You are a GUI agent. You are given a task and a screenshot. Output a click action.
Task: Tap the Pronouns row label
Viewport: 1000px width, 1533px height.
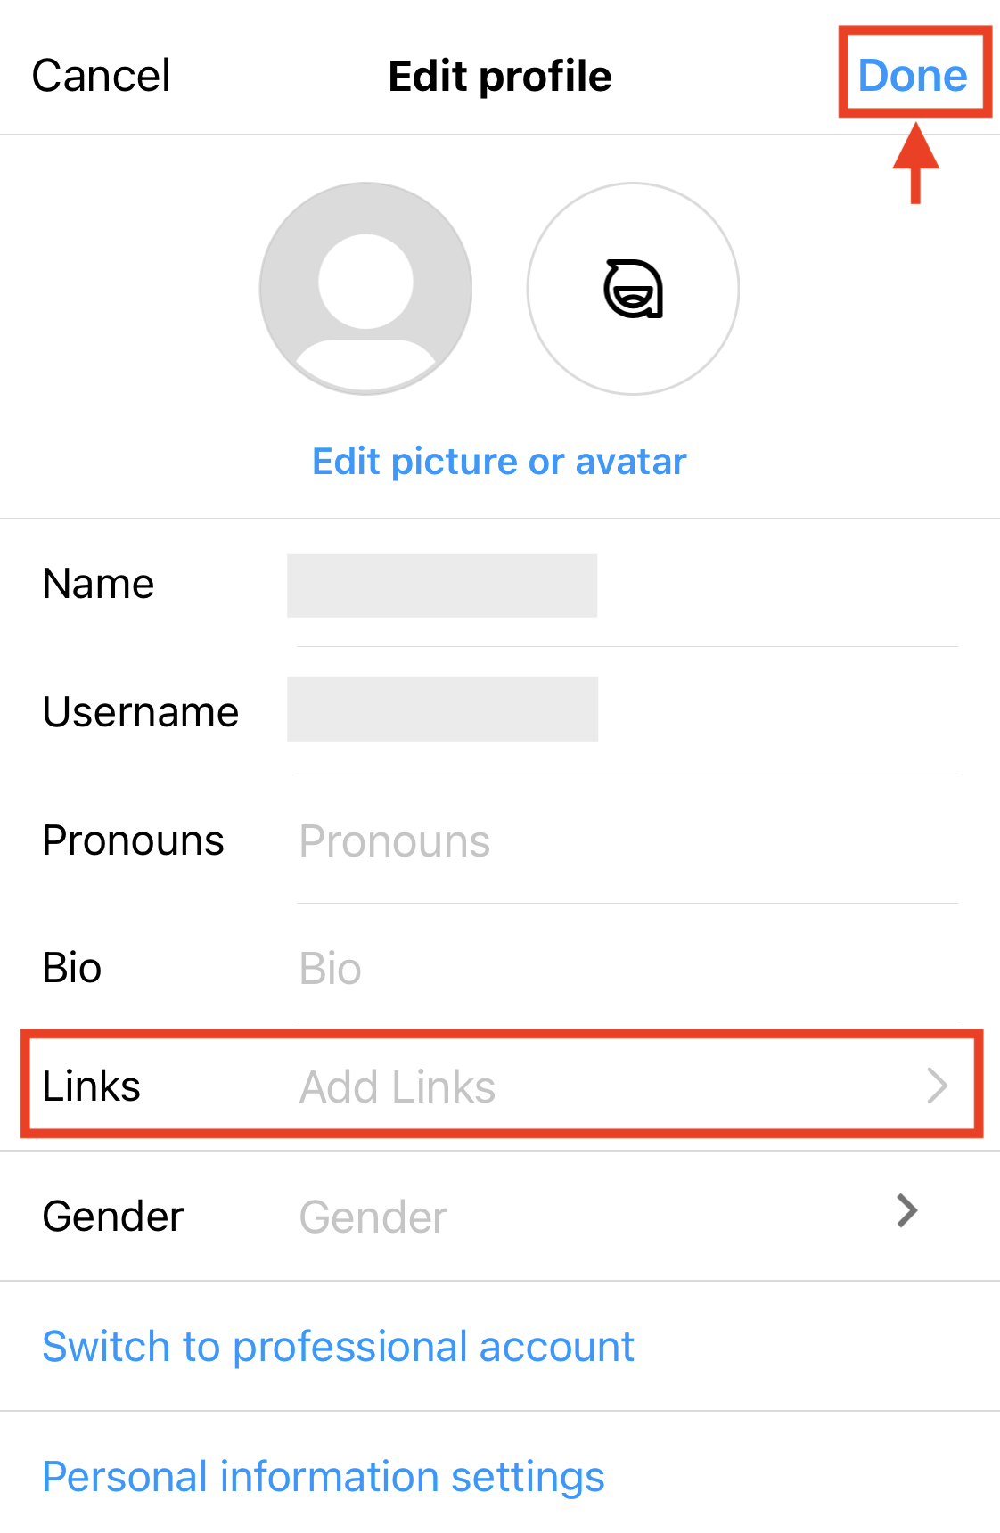134,840
